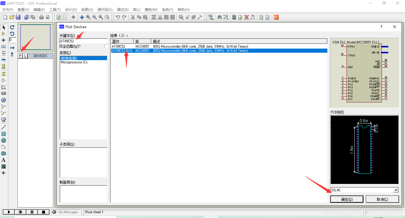Image resolution: width=405 pixels, height=218 pixels.
Task: Select graph mode tool
Action: click(4, 87)
